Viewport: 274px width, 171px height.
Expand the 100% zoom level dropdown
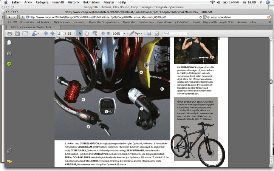(x=124, y=34)
